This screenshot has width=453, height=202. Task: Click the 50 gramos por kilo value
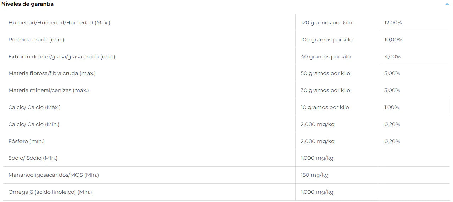tap(325, 73)
